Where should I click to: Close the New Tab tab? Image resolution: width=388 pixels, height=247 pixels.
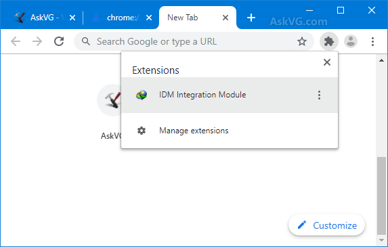[x=225, y=18]
